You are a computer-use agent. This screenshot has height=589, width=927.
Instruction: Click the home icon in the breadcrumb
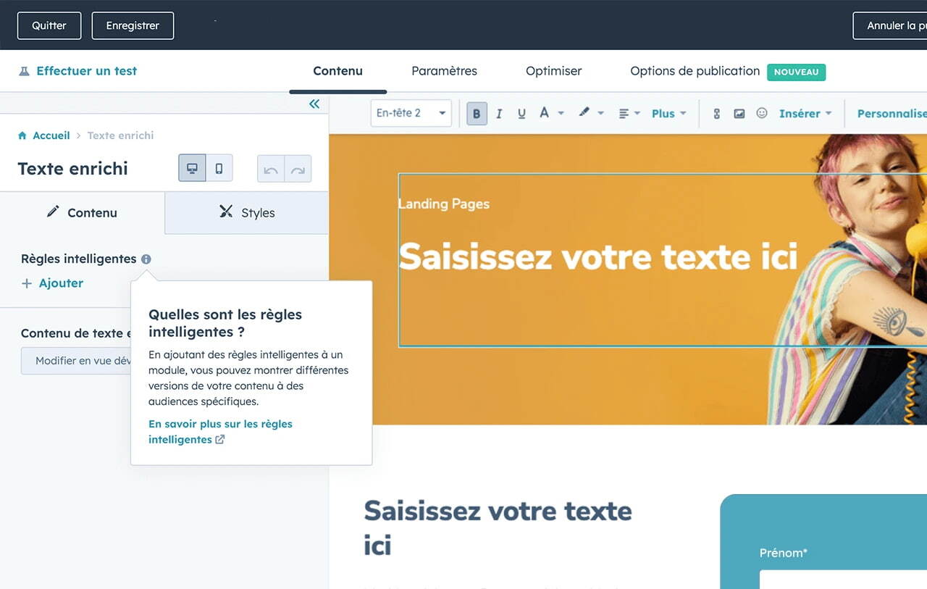pos(24,135)
